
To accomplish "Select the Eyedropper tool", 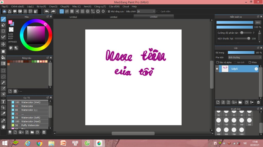I will coord(3,121).
